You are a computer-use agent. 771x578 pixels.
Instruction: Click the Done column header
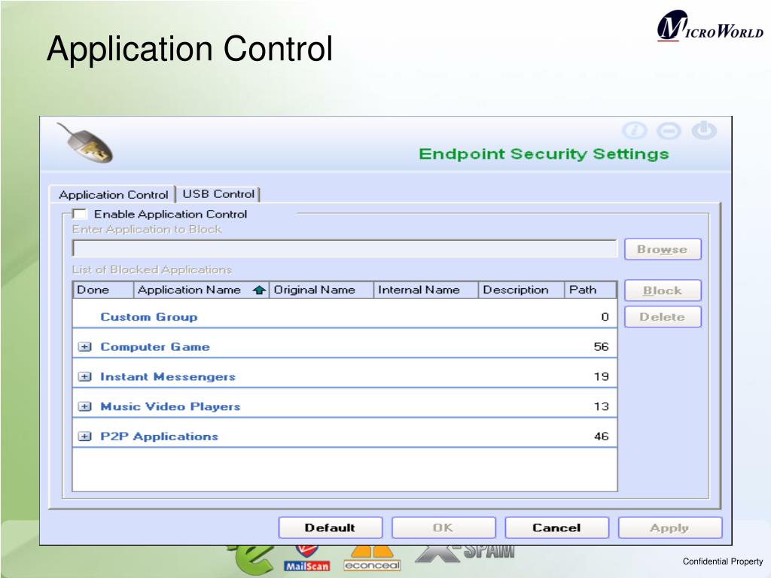(103, 290)
